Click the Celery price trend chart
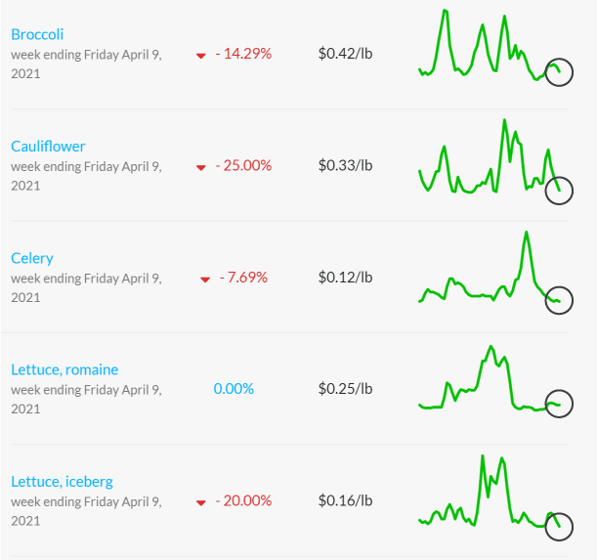597x560 pixels. click(495, 273)
